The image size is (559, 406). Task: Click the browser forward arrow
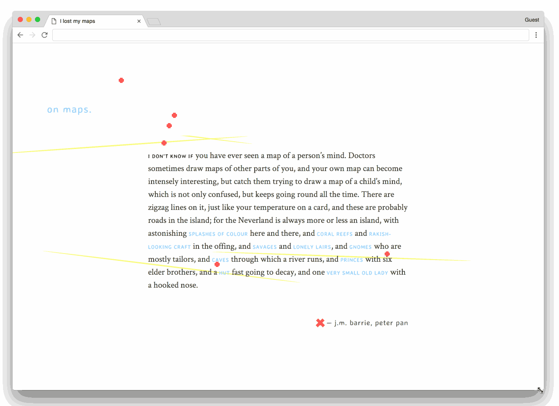(32, 35)
